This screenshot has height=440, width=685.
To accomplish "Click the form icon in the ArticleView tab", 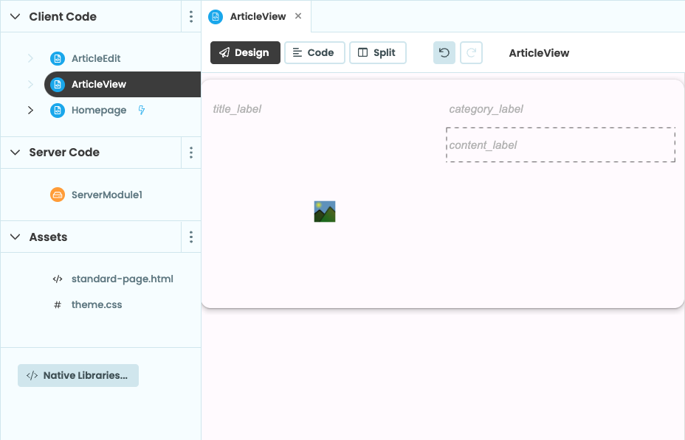I will coord(214,15).
